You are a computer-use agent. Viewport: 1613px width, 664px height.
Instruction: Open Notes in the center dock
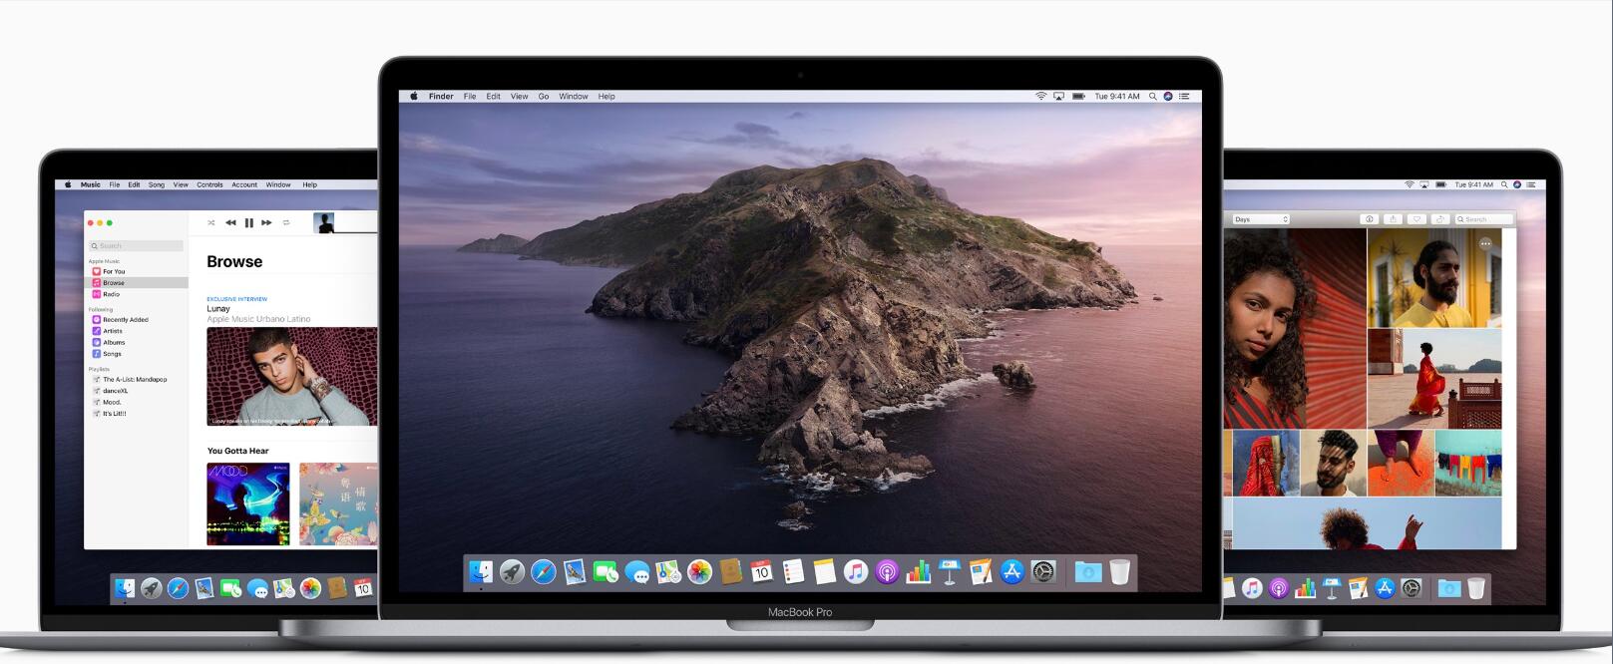[824, 572]
